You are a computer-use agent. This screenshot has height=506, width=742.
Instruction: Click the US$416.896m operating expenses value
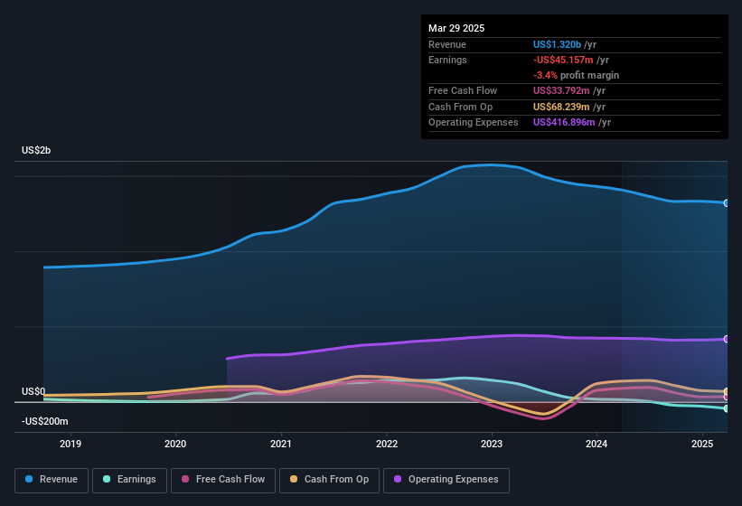point(564,123)
